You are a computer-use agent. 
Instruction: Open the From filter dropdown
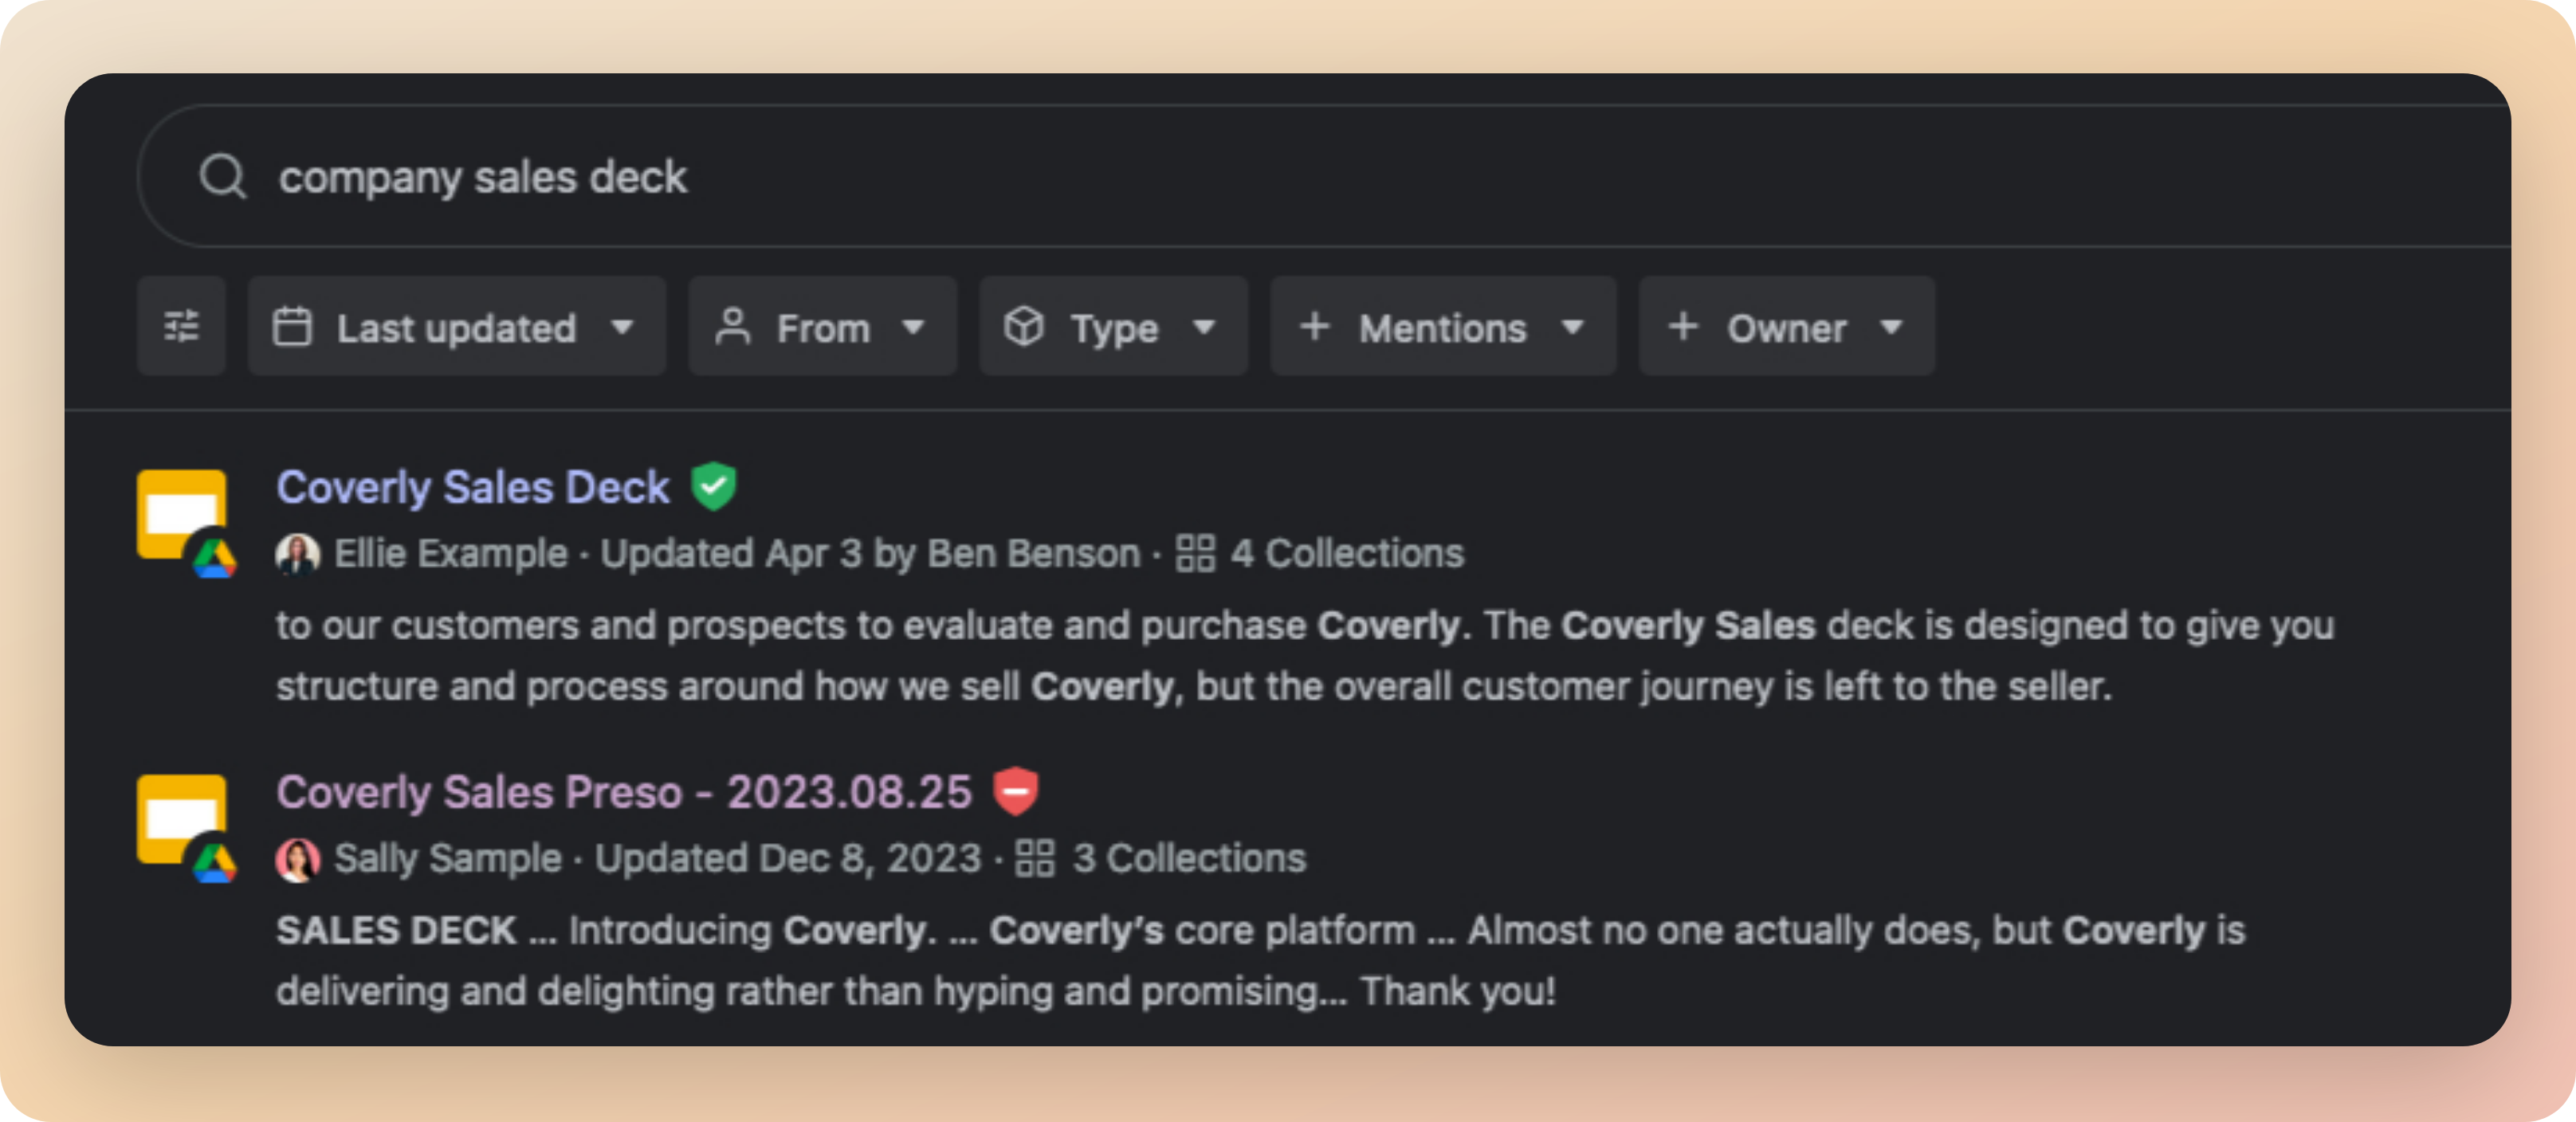coord(822,327)
